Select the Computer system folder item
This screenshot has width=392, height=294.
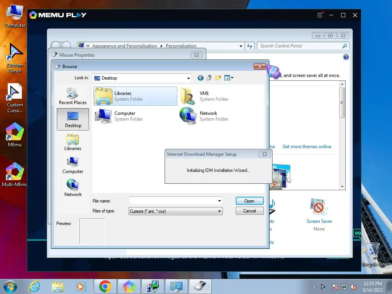119,116
